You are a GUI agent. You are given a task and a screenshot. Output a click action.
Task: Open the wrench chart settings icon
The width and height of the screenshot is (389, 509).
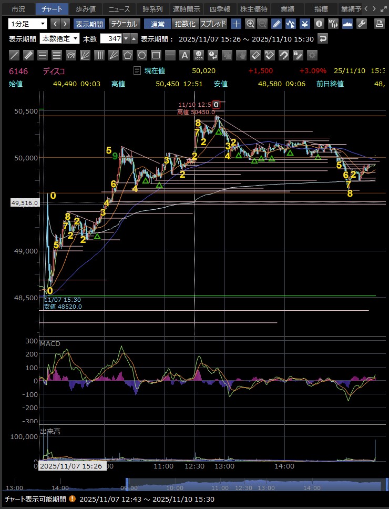click(x=361, y=24)
